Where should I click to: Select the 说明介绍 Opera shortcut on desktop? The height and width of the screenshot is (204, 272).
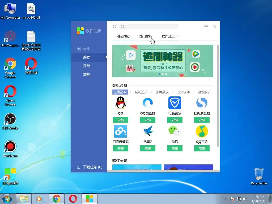[31, 66]
